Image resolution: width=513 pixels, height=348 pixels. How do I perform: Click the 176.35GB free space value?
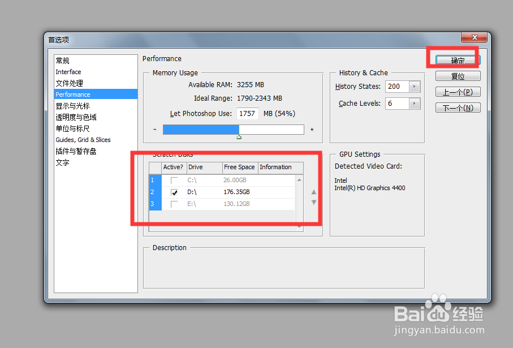[236, 192]
